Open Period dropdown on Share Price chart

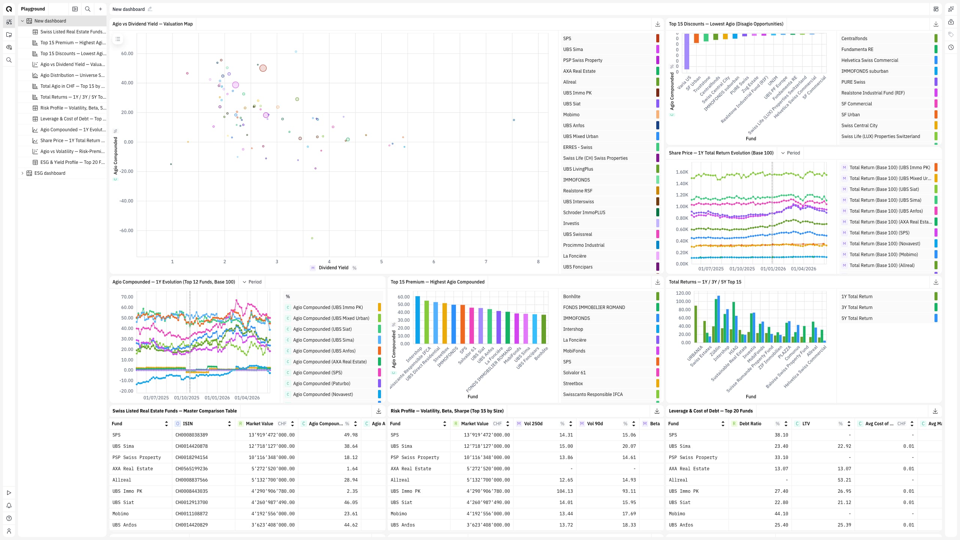tap(790, 153)
